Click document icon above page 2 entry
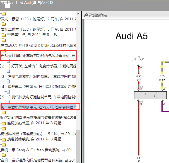The width and height of the screenshot is (169, 163). click(x=8, y=61)
